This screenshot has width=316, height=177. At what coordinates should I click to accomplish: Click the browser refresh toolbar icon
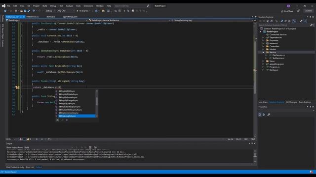click(96, 11)
